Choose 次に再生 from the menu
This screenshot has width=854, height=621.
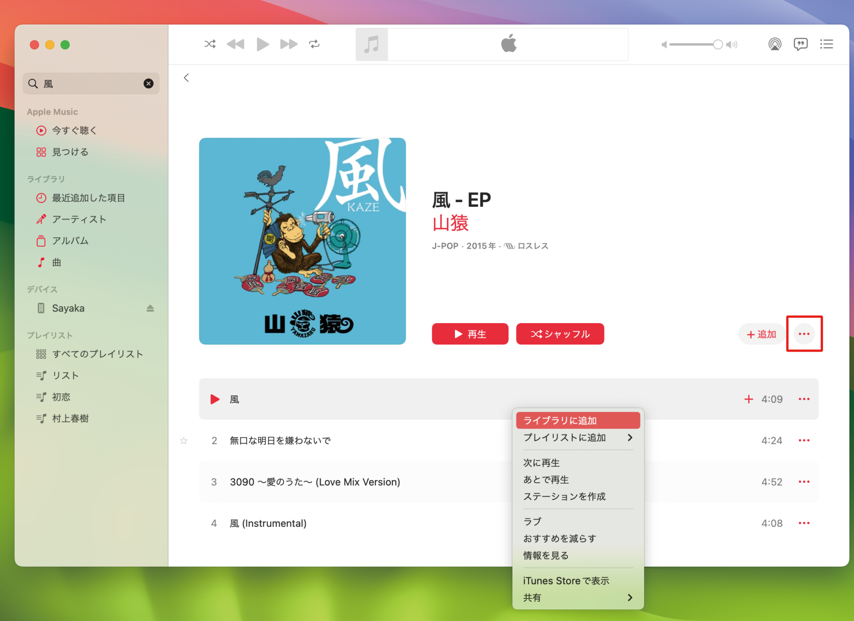pyautogui.click(x=578, y=463)
